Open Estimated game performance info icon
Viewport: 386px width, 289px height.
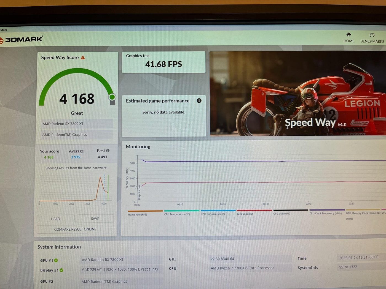coord(199,101)
